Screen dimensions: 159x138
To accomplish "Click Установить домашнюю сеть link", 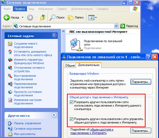I will click(x=33, y=53).
